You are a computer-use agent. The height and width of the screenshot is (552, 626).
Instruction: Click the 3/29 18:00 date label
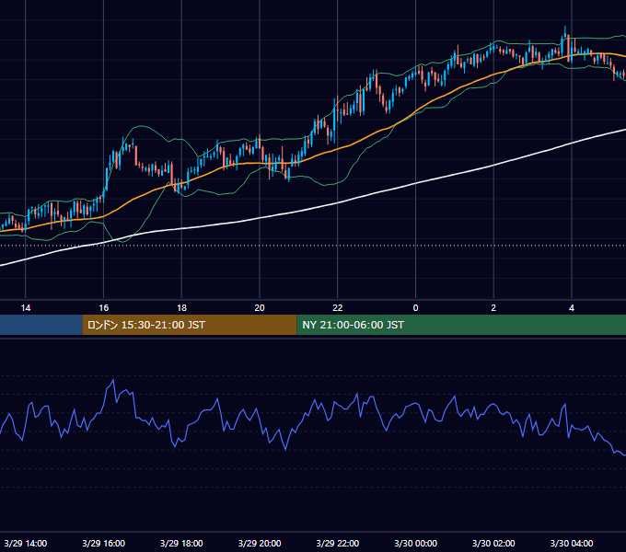click(181, 543)
